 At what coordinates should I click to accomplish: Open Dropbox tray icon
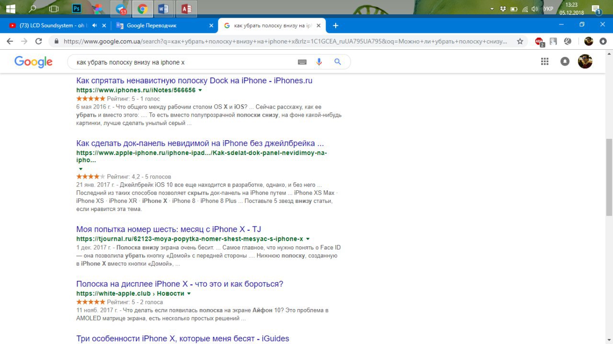[503, 9]
